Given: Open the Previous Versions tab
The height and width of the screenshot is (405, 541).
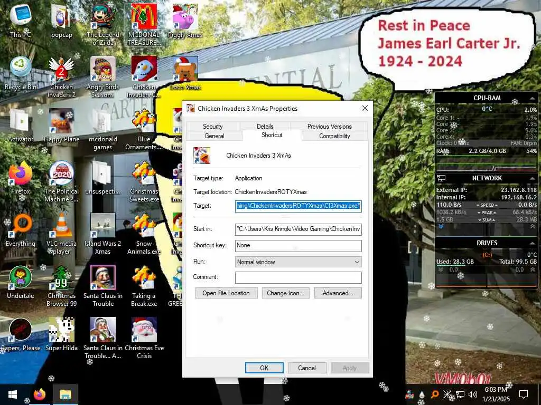Looking at the screenshot, I should [x=329, y=127].
